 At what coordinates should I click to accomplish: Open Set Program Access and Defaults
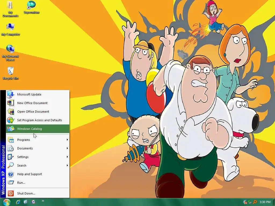[38, 120]
